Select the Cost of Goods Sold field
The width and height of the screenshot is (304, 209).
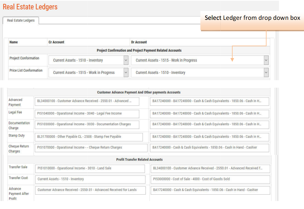click(210, 179)
